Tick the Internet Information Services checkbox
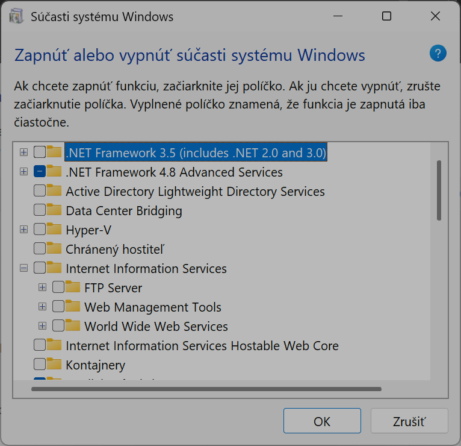This screenshot has height=446, width=461. click(x=40, y=268)
